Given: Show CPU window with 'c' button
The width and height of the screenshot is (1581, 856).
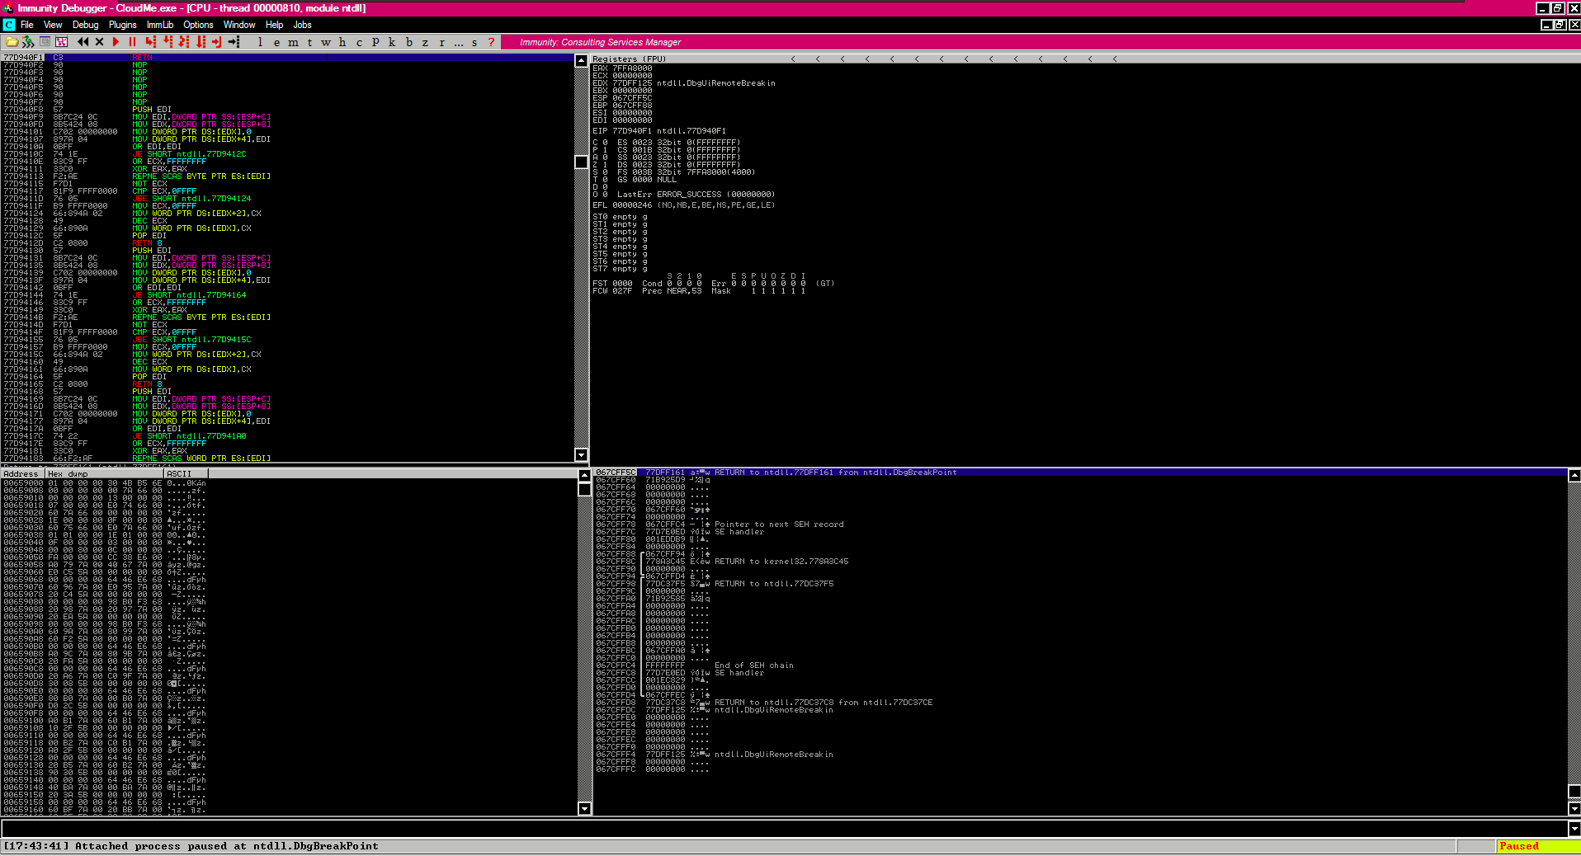Looking at the screenshot, I should point(359,42).
